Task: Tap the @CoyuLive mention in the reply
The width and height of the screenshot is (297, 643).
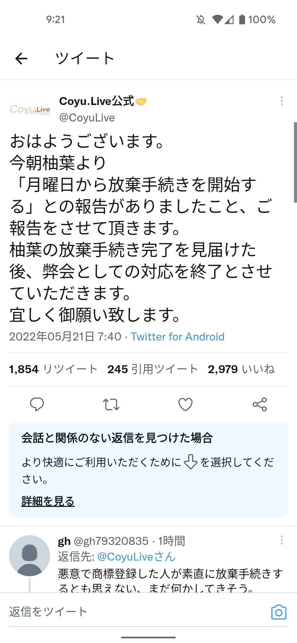Action: (x=136, y=557)
